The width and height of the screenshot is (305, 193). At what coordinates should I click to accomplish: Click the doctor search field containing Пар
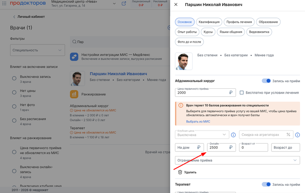tap(120, 42)
